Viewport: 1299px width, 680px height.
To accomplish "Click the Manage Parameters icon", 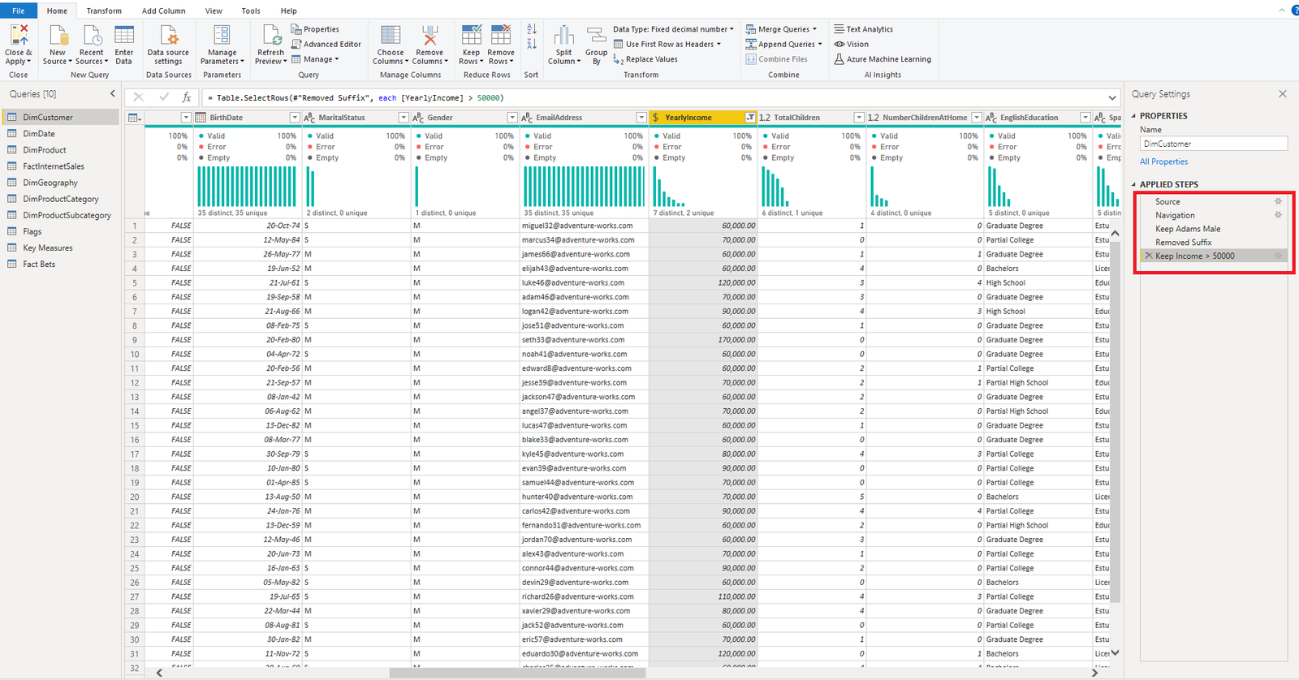I will click(222, 35).
